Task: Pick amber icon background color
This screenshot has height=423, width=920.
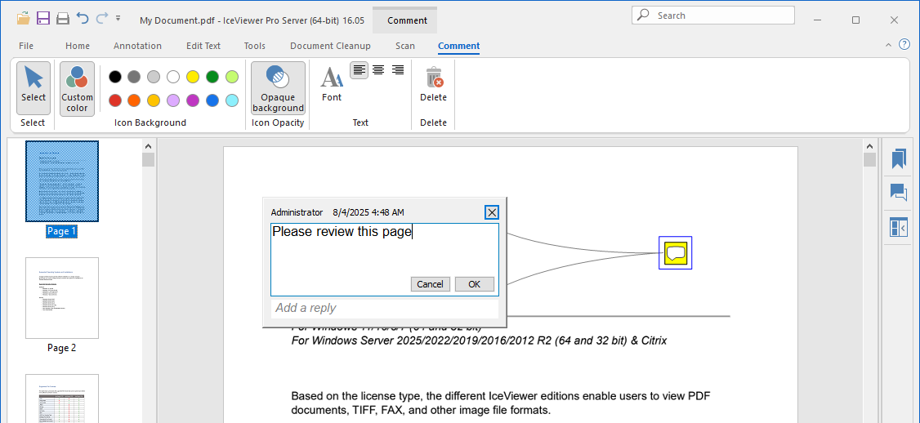Action: point(154,100)
